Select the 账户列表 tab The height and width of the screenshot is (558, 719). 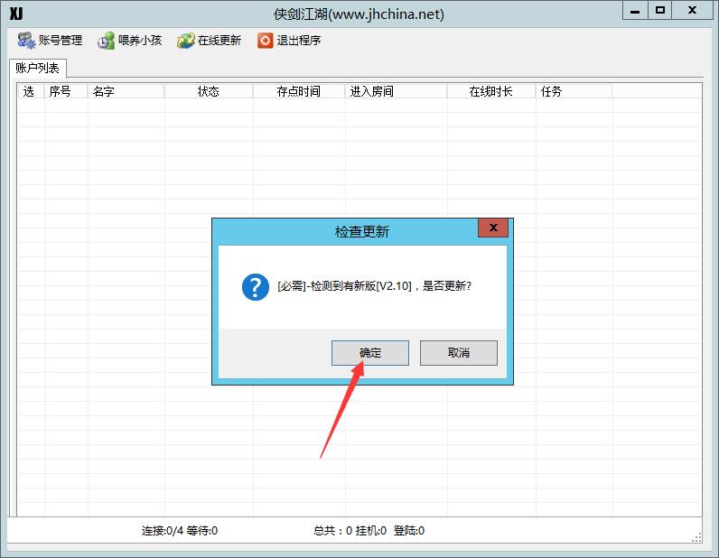[38, 69]
